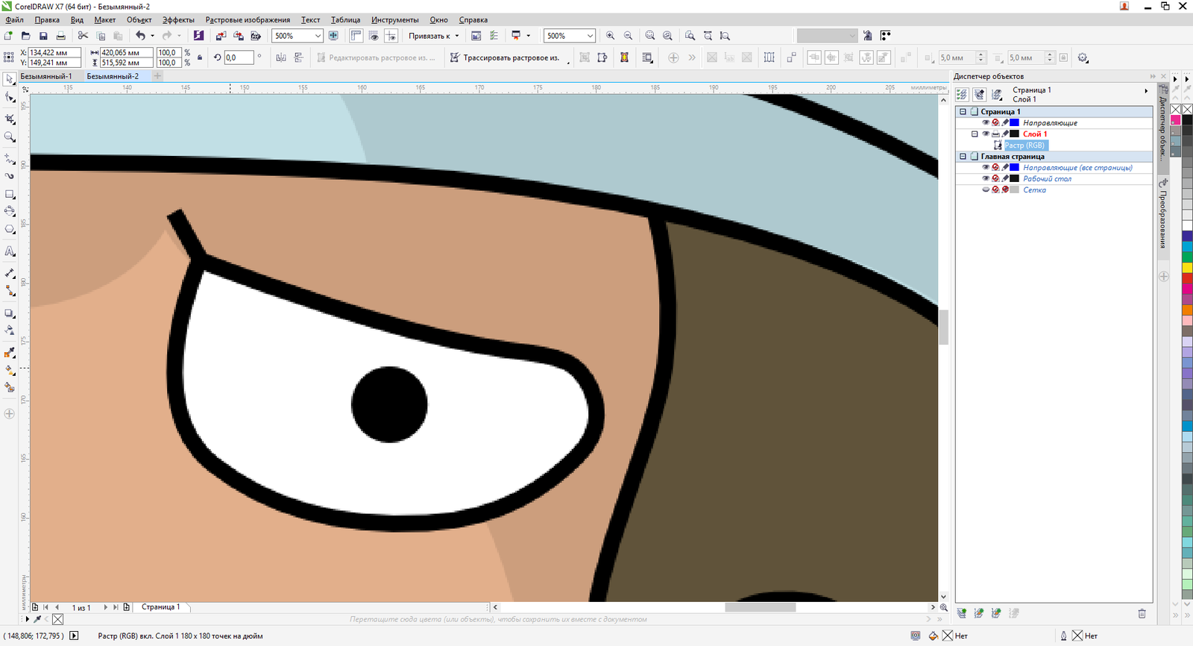The height and width of the screenshot is (646, 1193).
Task: Toggle the lock ratio padlock
Action: (200, 57)
